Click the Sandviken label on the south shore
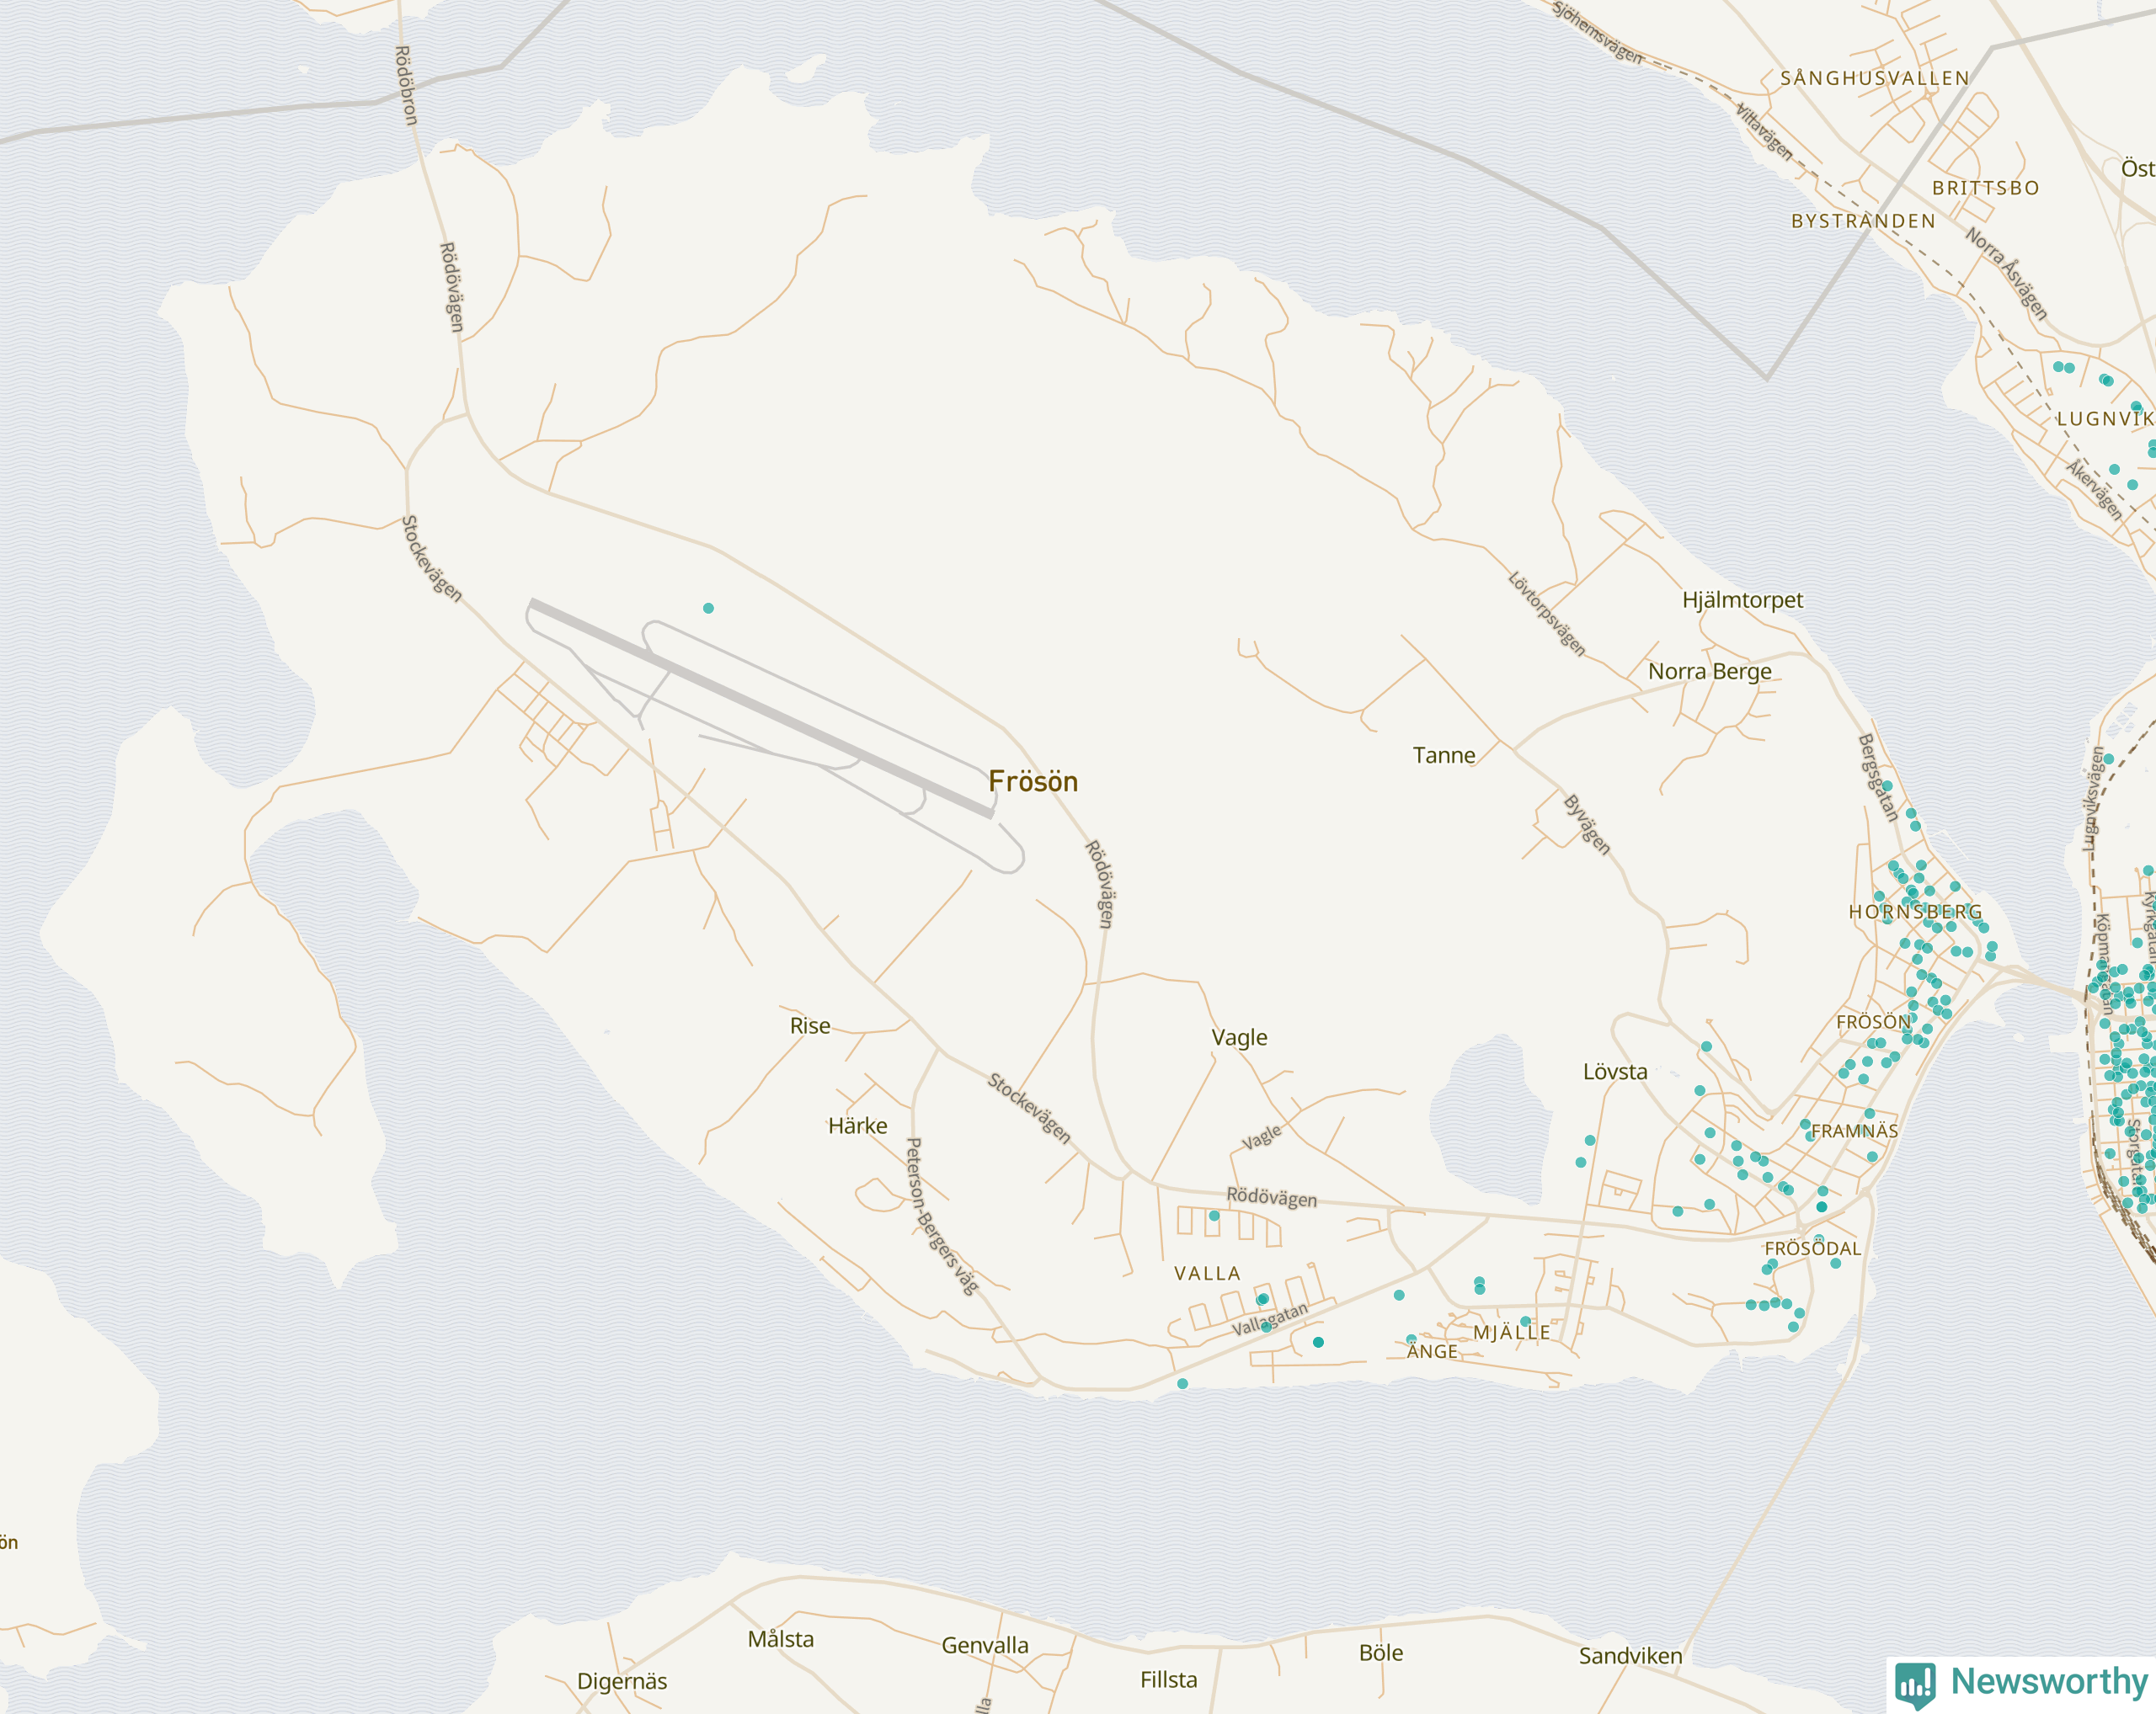Viewport: 2156px width, 1714px height. (1630, 1656)
